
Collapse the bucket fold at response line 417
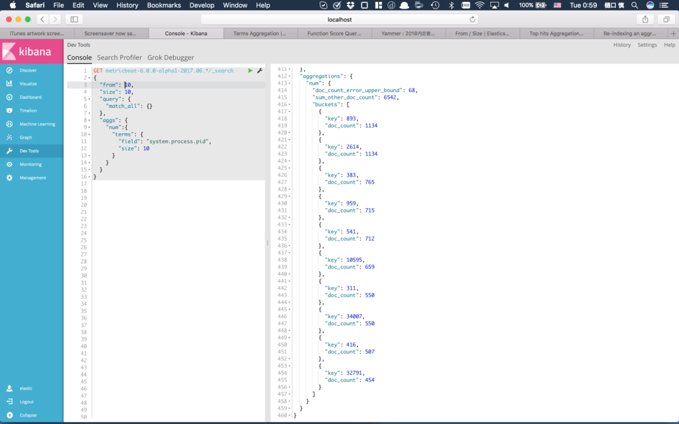pos(289,111)
